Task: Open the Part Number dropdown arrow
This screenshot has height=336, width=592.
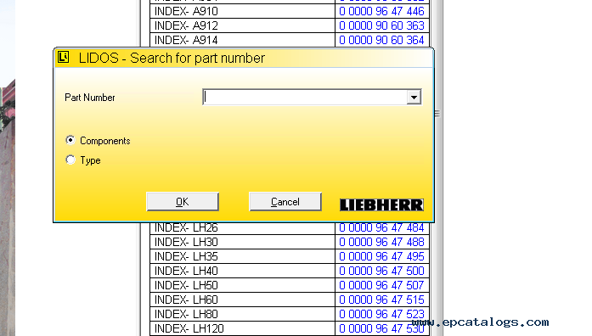Action: pos(414,98)
